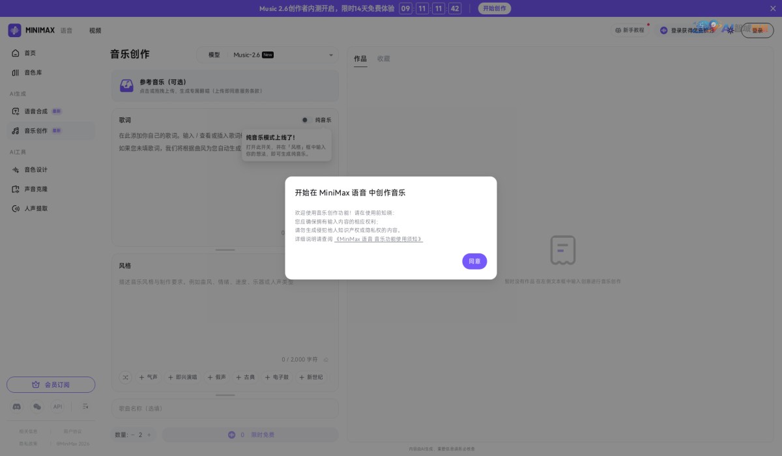The height and width of the screenshot is (456, 782).
Task: Open the Music-2.6 model dropdown
Action: pos(282,55)
